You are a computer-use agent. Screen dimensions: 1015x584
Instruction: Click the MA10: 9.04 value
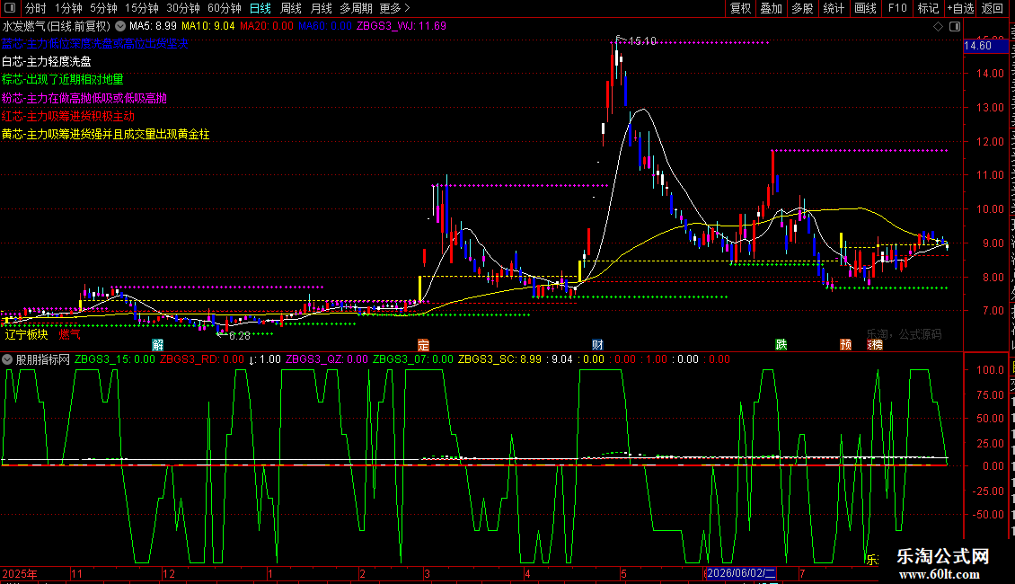tap(207, 27)
